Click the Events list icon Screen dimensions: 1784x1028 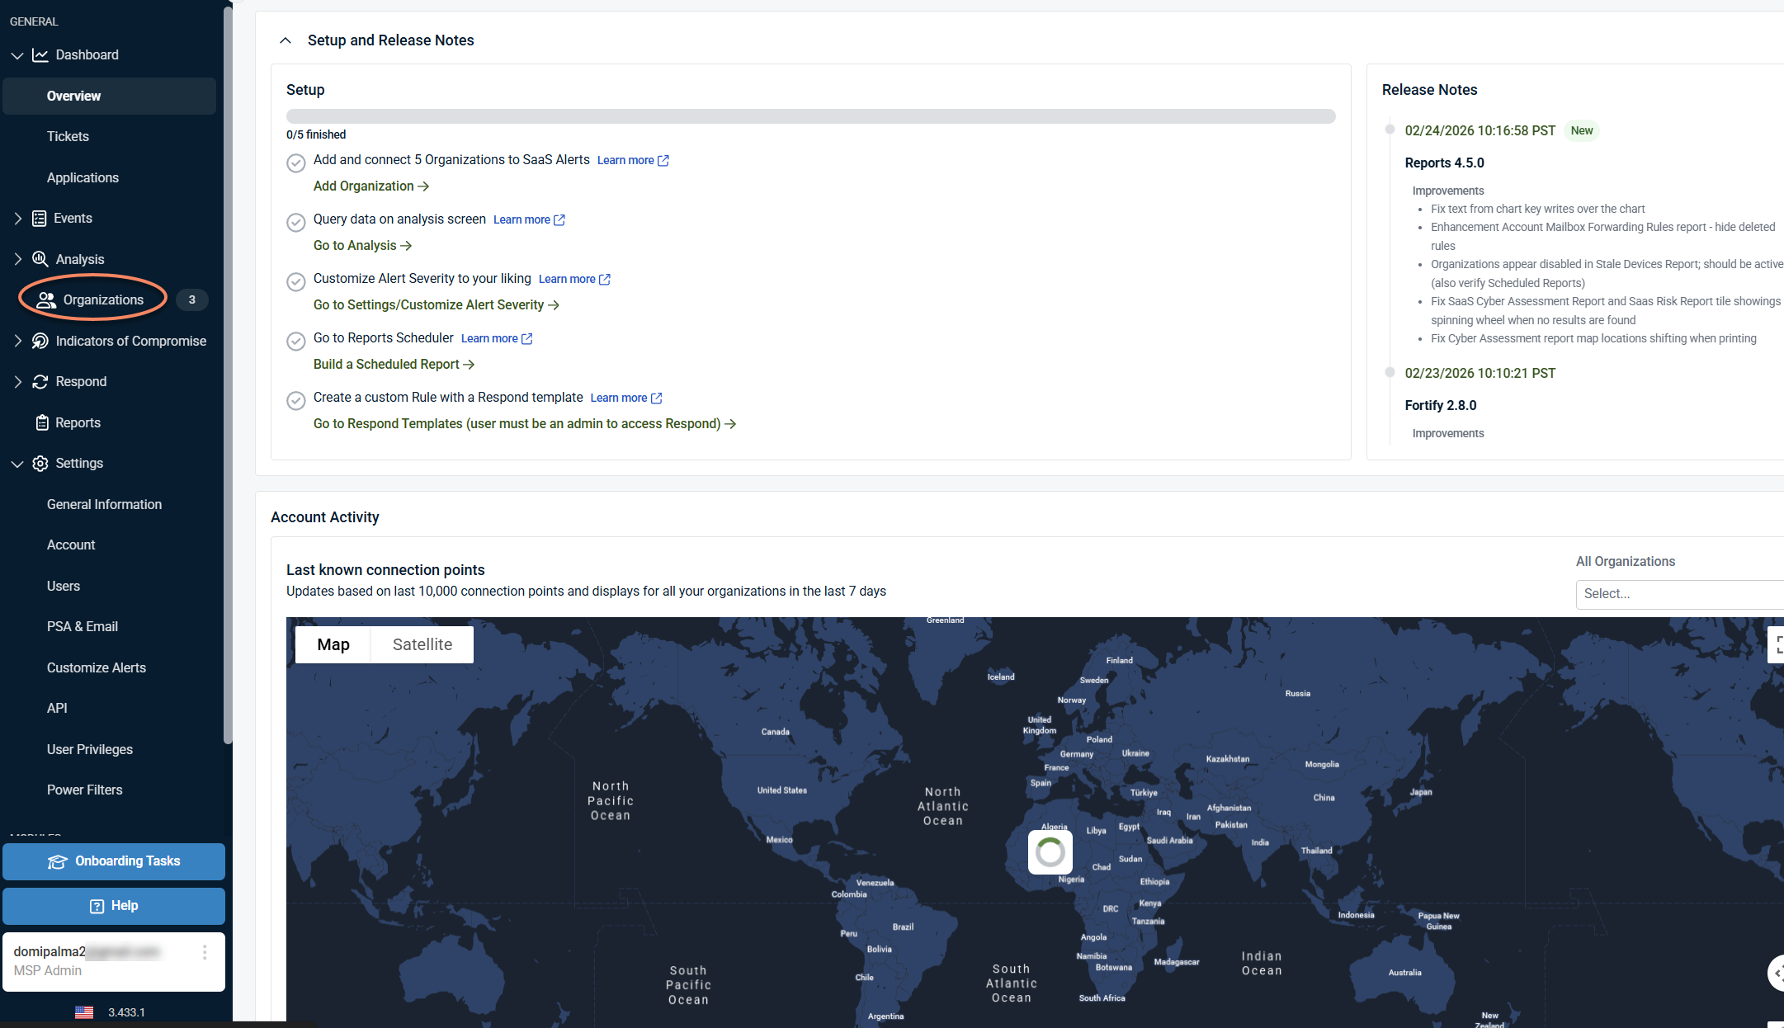[39, 218]
